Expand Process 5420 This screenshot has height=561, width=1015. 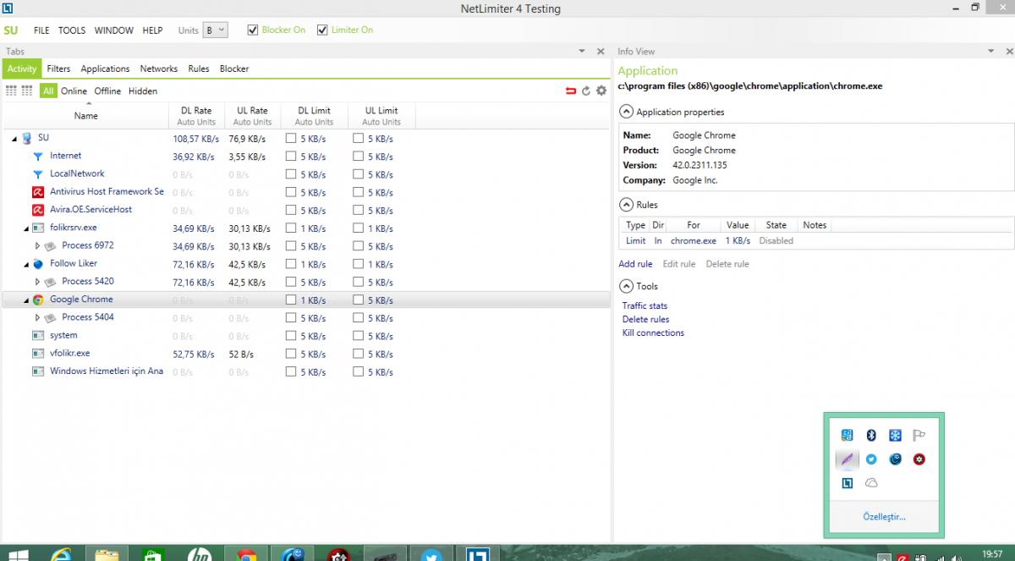click(x=37, y=282)
